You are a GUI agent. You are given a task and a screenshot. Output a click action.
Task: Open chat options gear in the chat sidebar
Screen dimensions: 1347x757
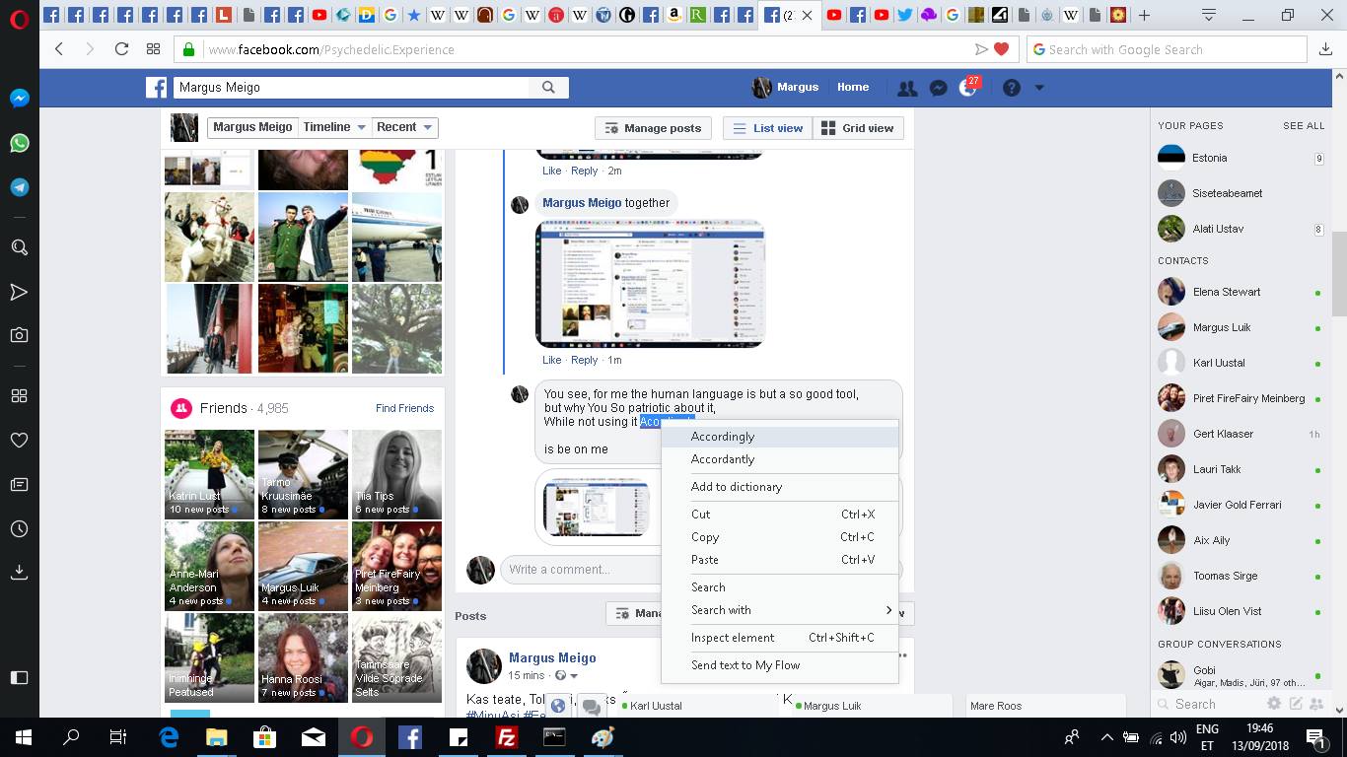(x=1274, y=704)
